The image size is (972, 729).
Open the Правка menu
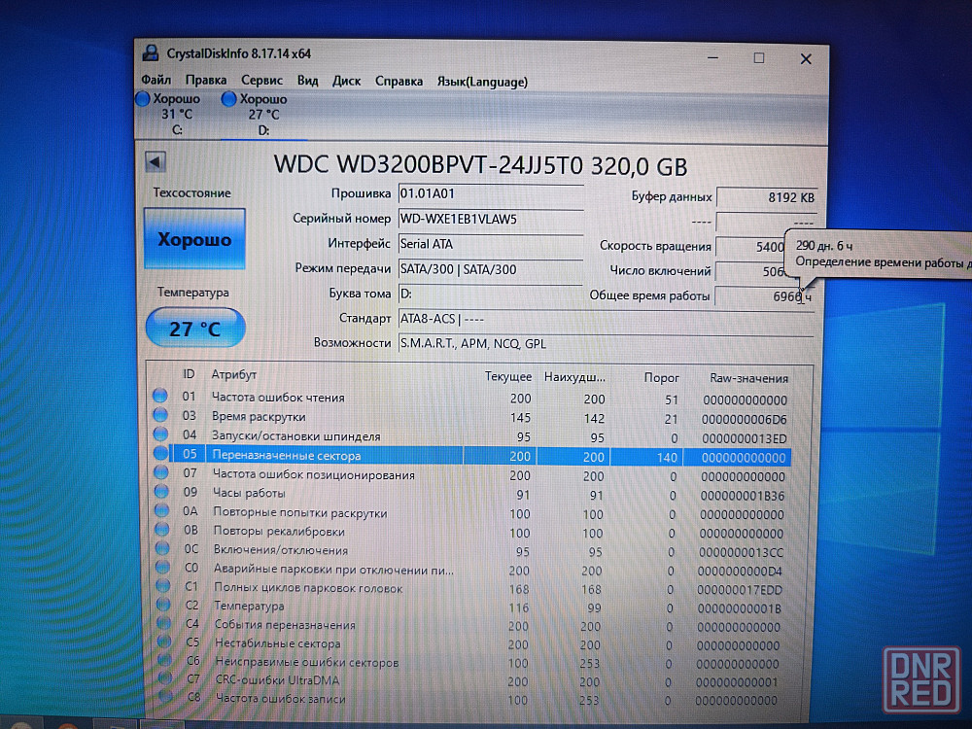tap(206, 81)
